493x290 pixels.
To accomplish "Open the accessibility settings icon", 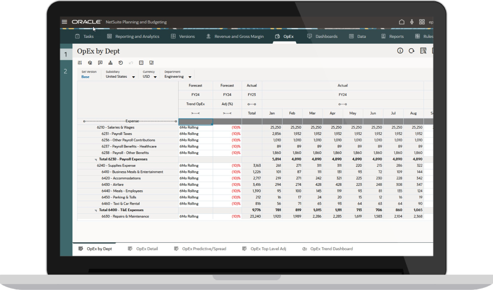I will click(411, 22).
